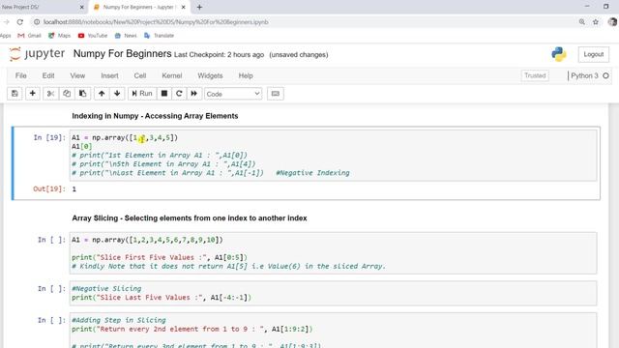The height and width of the screenshot is (348, 619).
Task: Click the Adding Step in Slicing cell
Action: (x=333, y=331)
